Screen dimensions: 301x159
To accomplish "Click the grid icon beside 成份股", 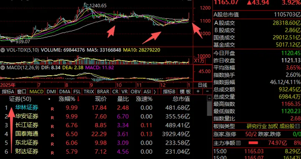I will click(x=298, y=126).
